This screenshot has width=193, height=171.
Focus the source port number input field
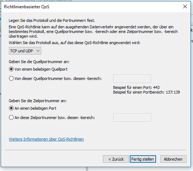coord(132,79)
